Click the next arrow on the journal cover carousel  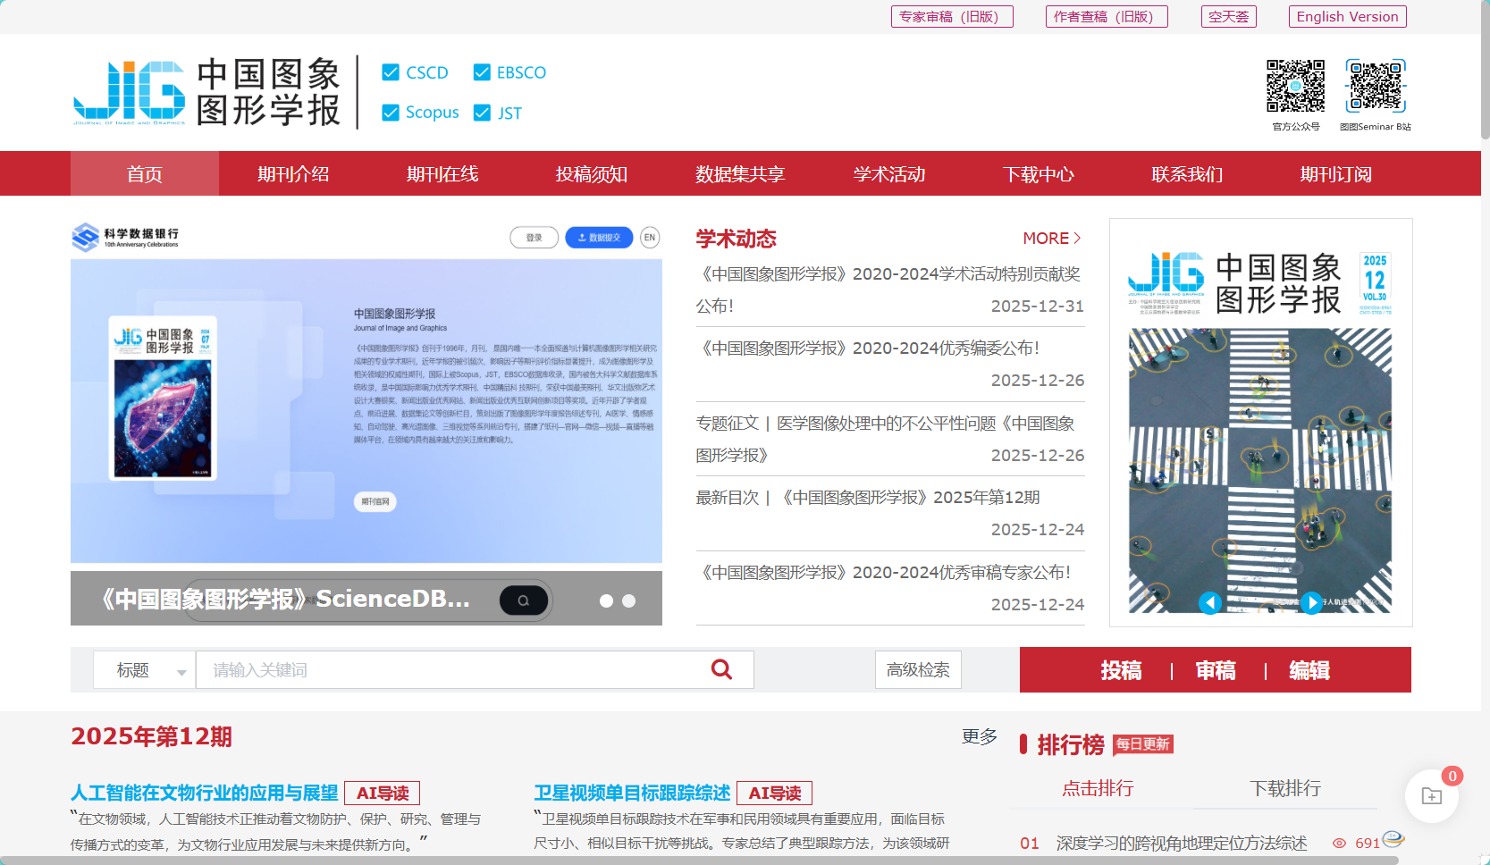pos(1311,602)
